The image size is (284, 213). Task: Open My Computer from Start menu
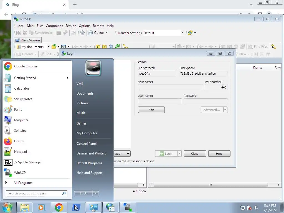(x=87, y=133)
